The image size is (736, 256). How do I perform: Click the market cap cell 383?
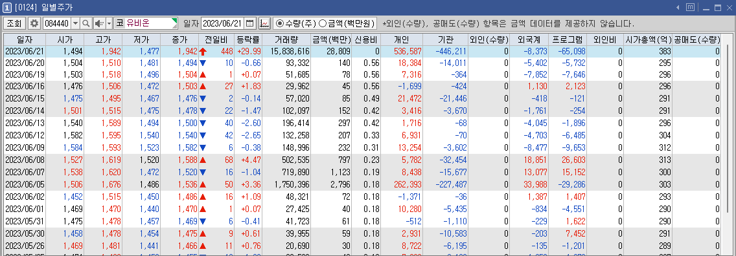(x=649, y=52)
